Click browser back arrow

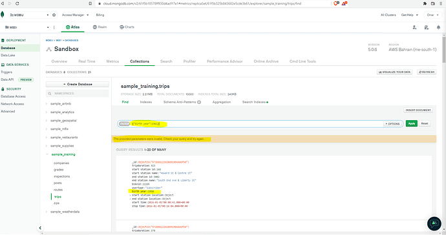[x=3, y=3]
